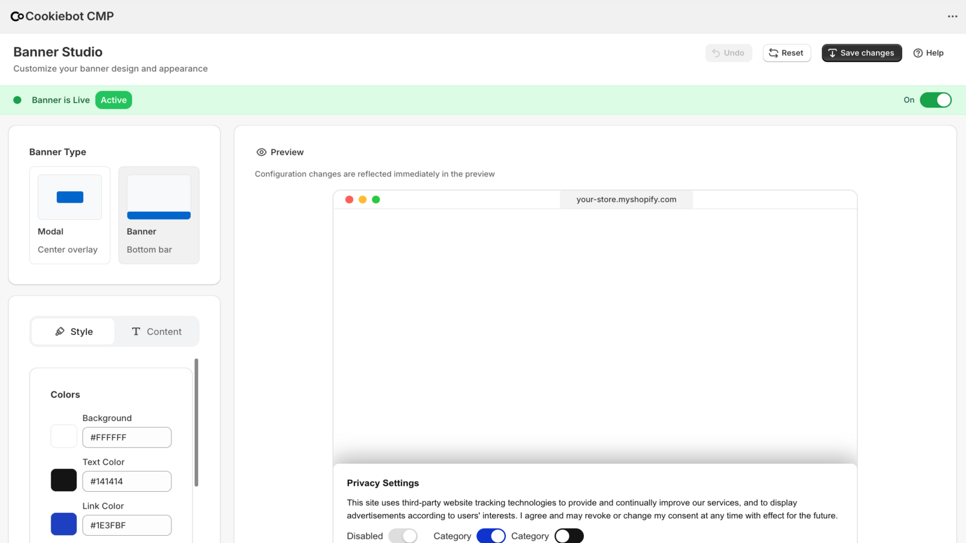Click the Background hex value input field
The image size is (966, 543).
(126, 437)
